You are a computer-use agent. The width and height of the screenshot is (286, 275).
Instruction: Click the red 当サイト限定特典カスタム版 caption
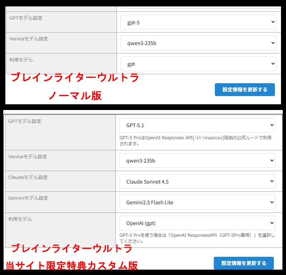coord(71,266)
